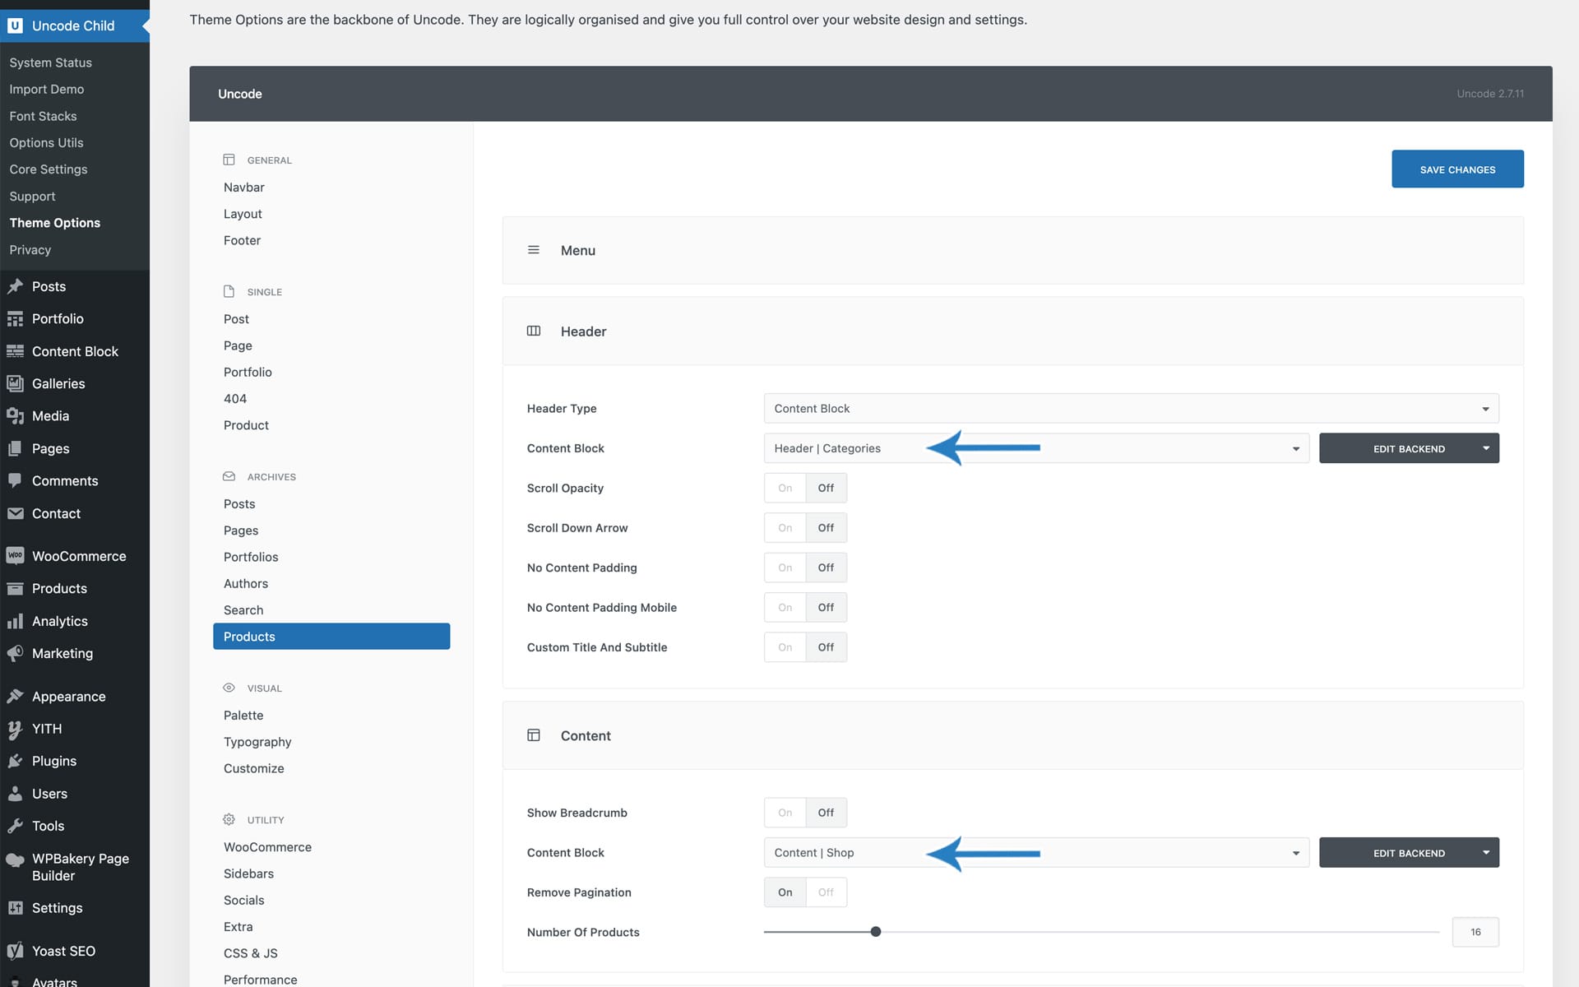Click the Analytics bar chart icon

click(x=15, y=621)
